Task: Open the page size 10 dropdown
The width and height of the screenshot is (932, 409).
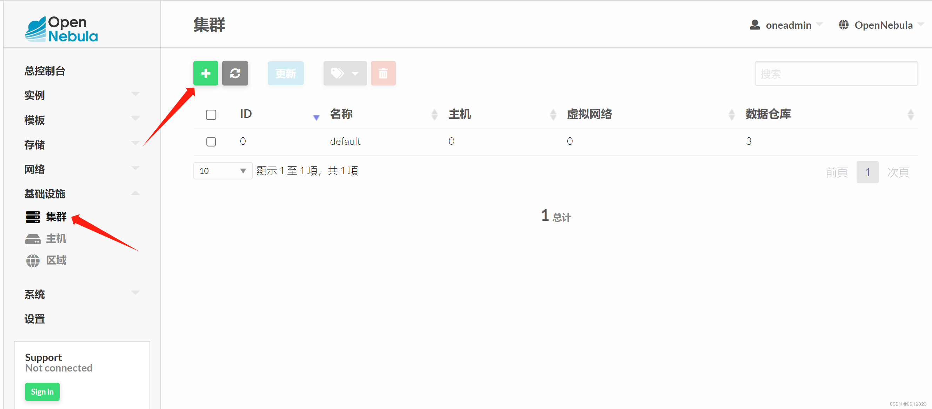Action: click(x=222, y=171)
